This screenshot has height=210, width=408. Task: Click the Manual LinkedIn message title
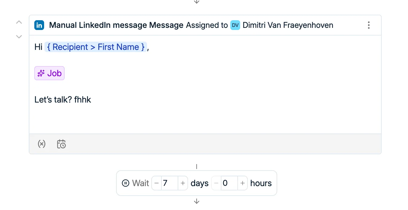(x=116, y=25)
